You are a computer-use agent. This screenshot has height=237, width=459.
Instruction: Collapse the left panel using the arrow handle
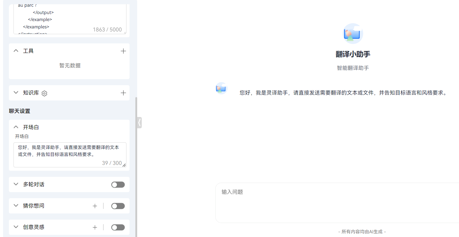pyautogui.click(x=139, y=122)
